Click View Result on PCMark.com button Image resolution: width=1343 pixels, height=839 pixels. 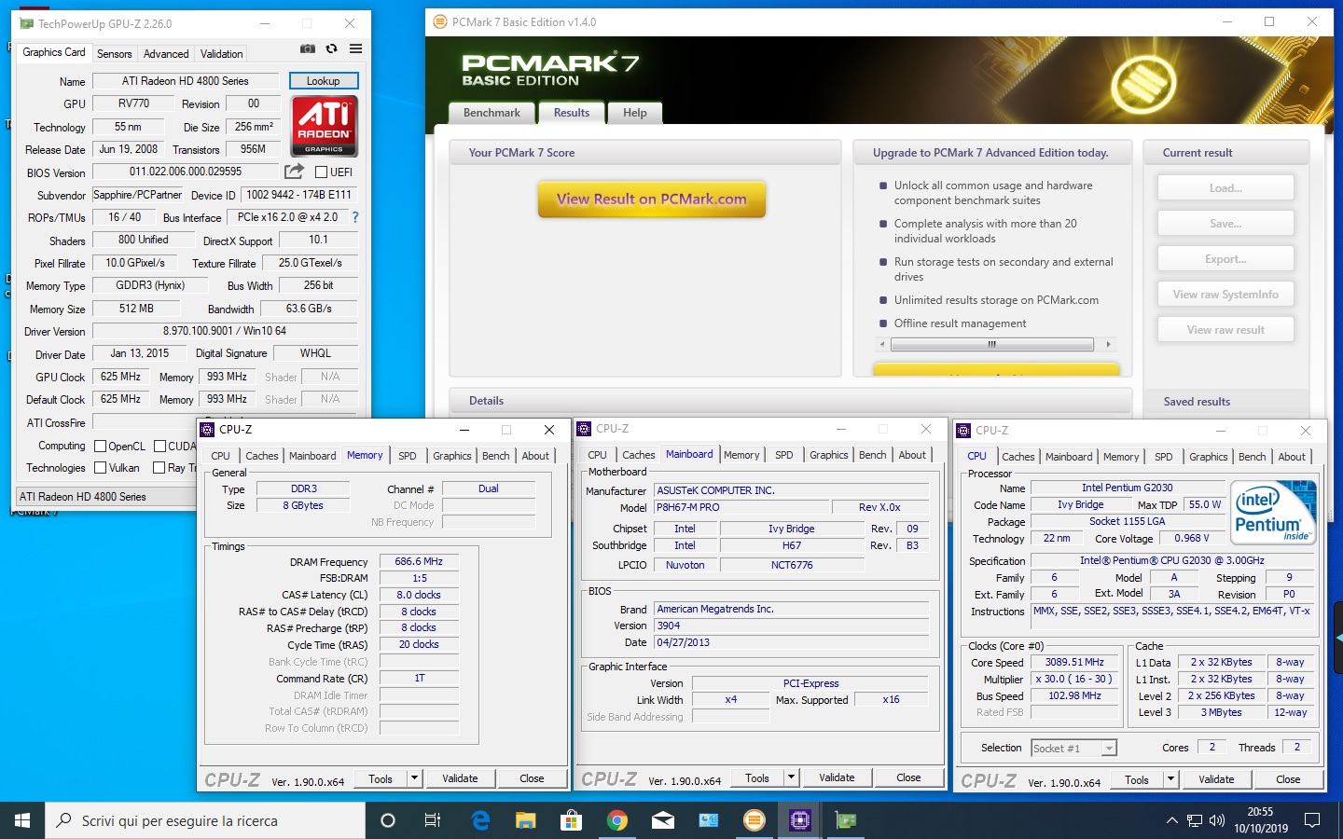(652, 199)
